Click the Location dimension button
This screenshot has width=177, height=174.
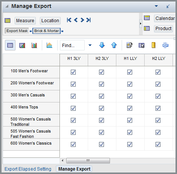click(x=50, y=21)
